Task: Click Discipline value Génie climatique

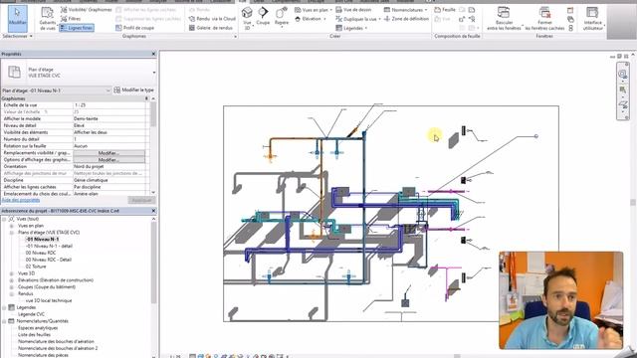Action: [x=108, y=180]
